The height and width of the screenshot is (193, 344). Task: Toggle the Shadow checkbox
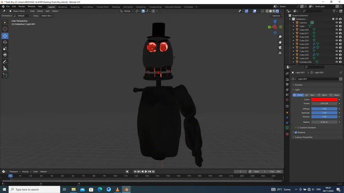pos(296,133)
